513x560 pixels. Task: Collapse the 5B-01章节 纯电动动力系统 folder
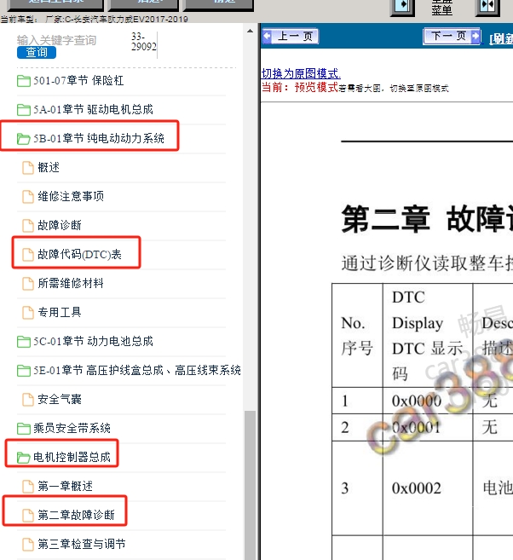pos(90,139)
